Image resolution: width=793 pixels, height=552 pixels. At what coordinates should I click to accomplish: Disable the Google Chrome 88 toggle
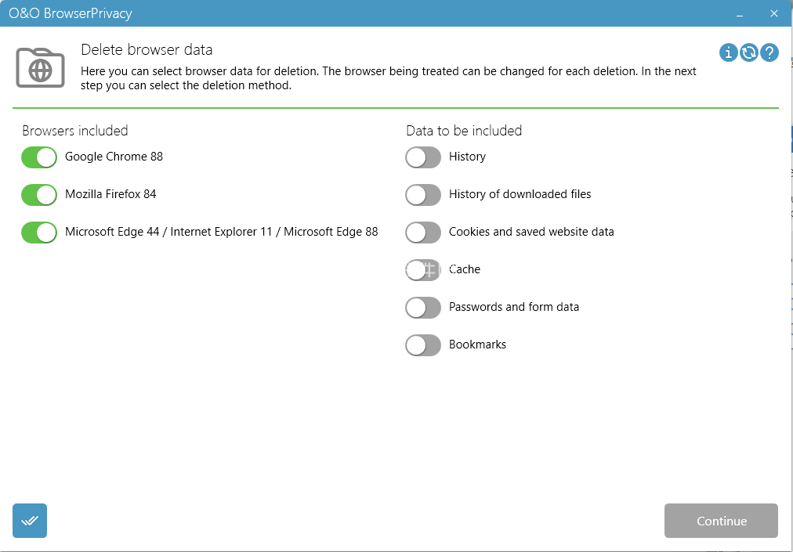click(x=39, y=157)
